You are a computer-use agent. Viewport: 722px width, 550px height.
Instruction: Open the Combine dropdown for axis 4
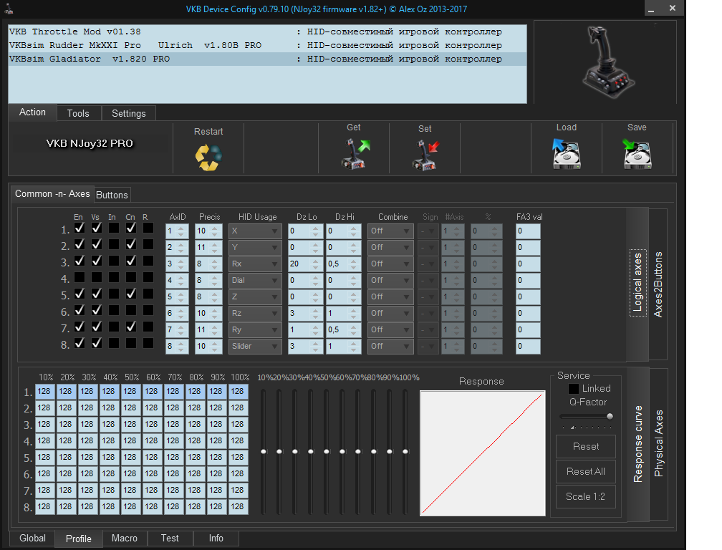tap(390, 280)
